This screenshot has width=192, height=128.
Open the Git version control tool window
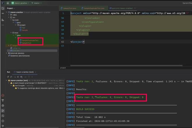[x=3, y=126]
